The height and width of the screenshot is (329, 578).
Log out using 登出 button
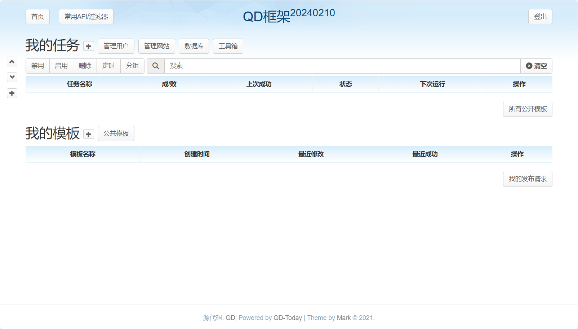(540, 17)
